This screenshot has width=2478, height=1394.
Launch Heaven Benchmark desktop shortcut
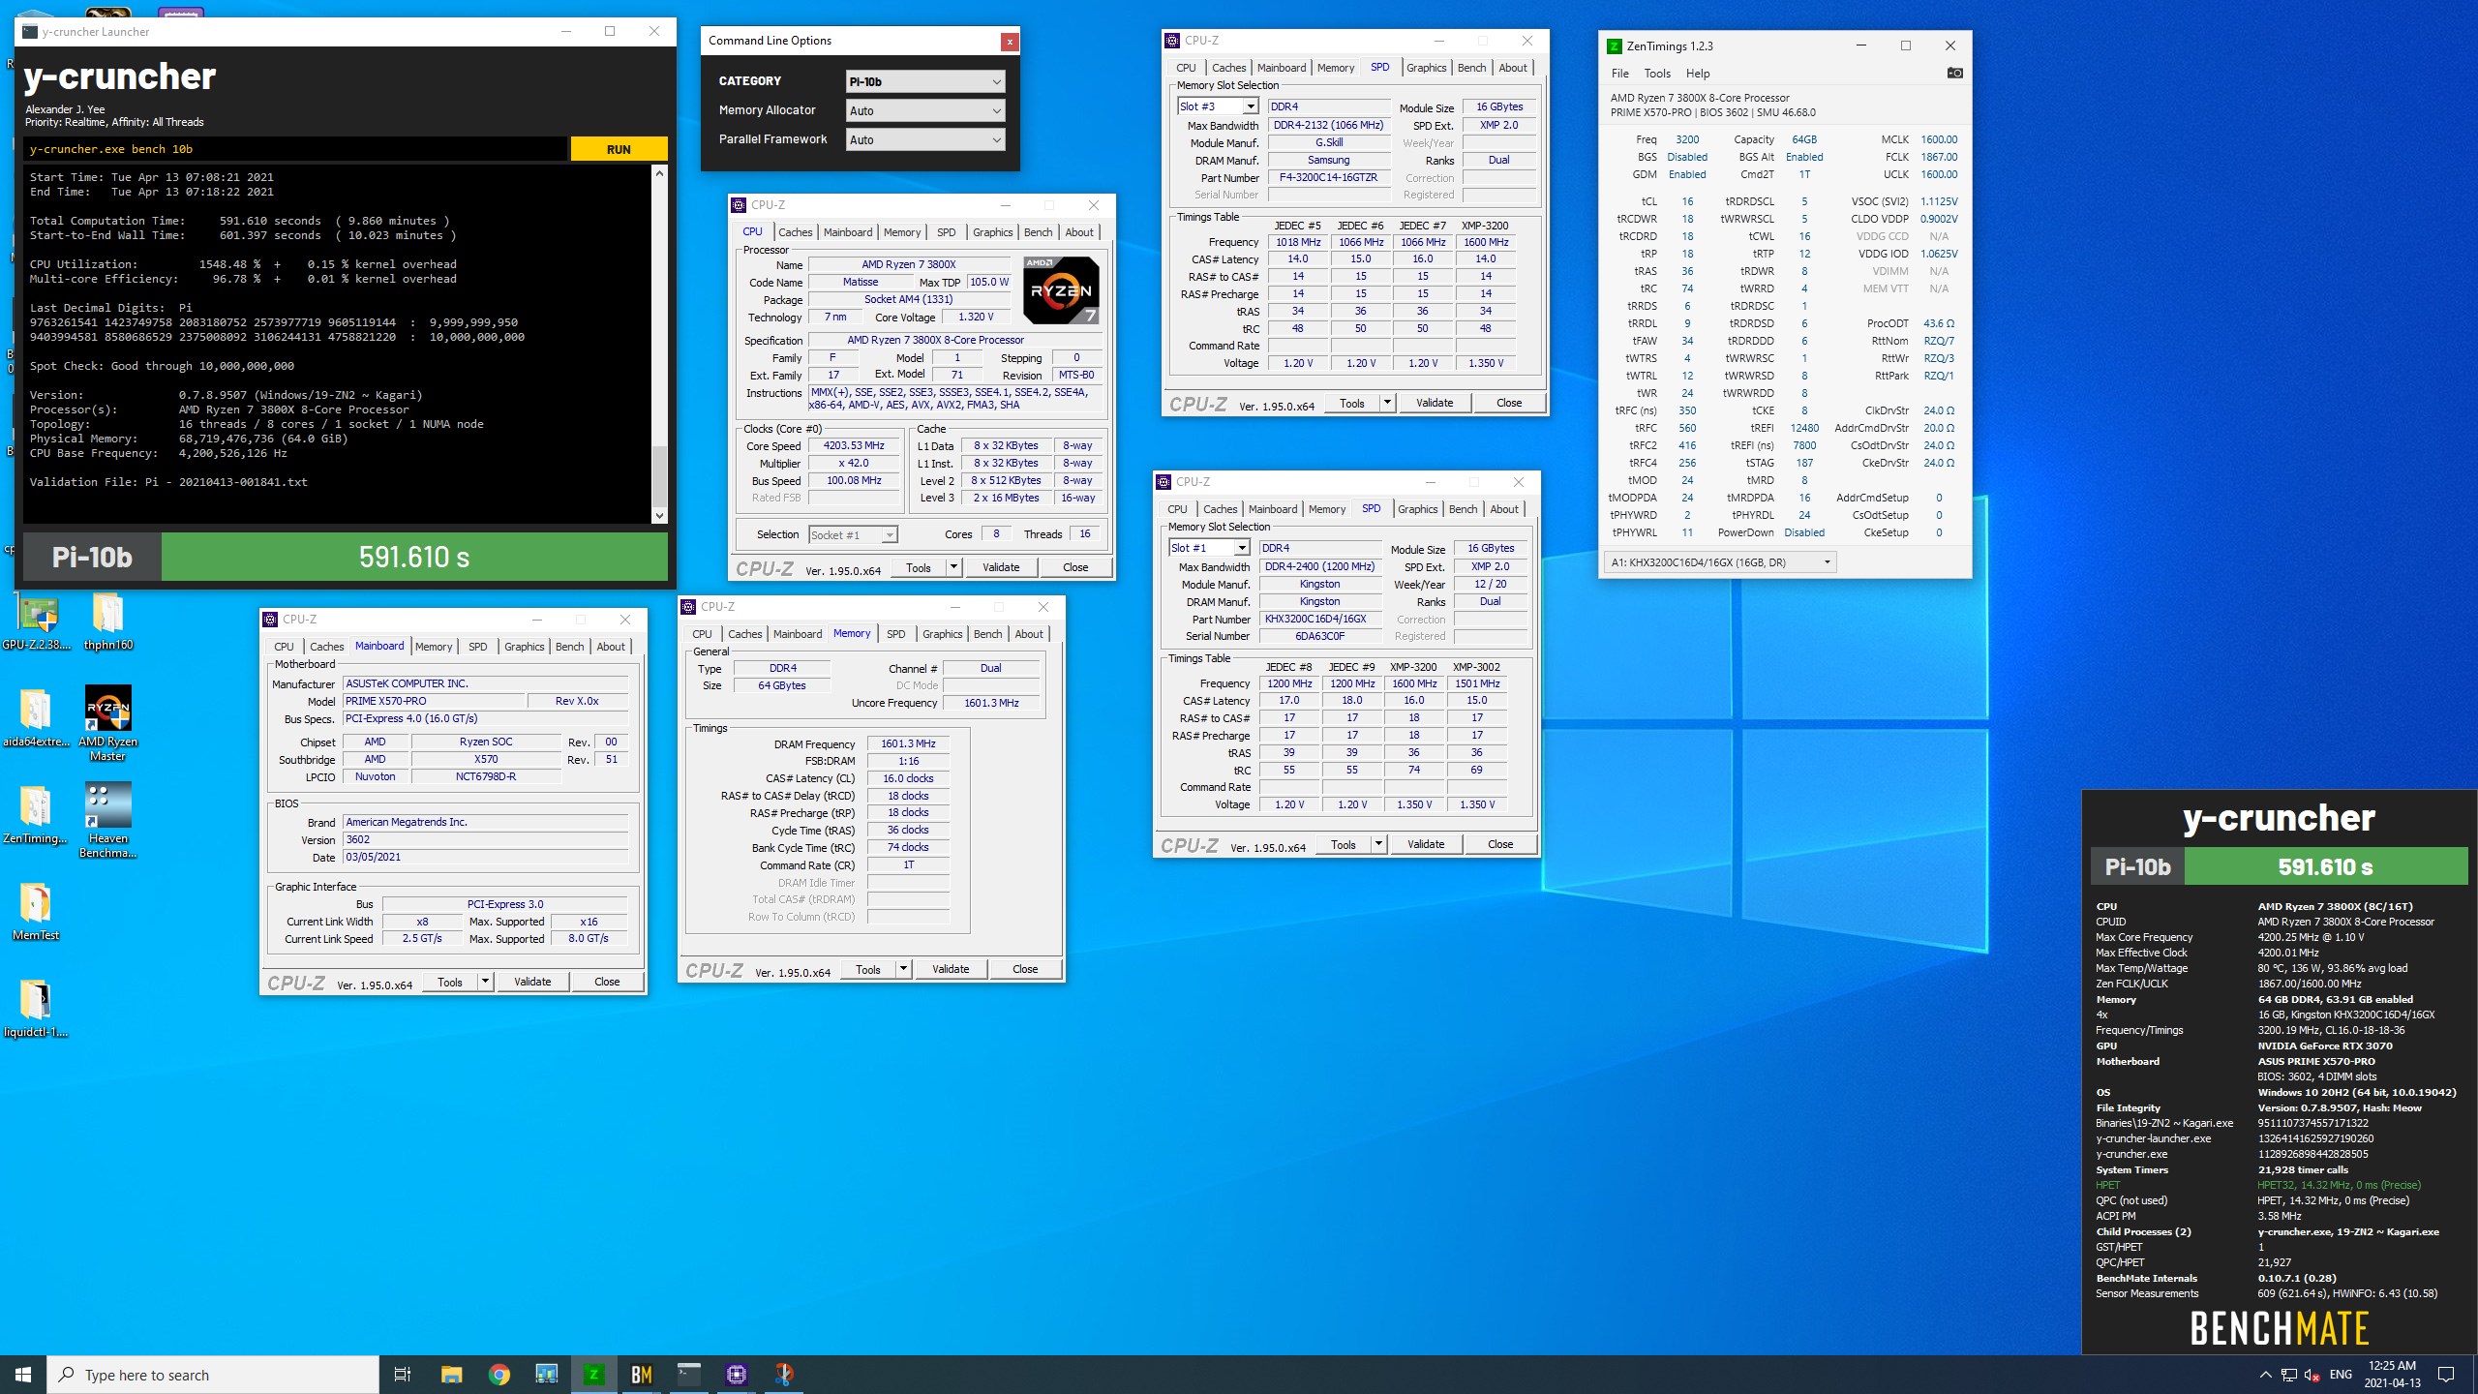pos(107,820)
